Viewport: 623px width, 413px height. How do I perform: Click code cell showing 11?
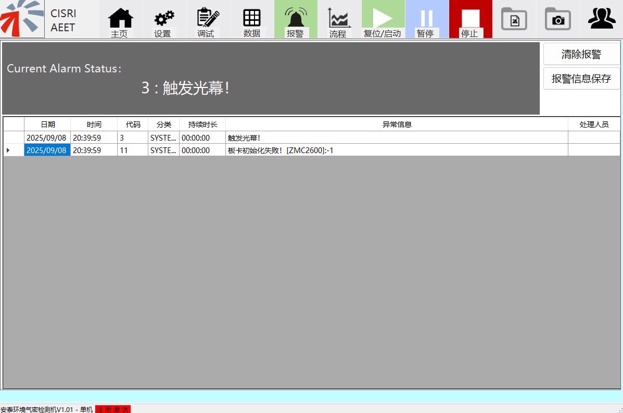pos(133,150)
